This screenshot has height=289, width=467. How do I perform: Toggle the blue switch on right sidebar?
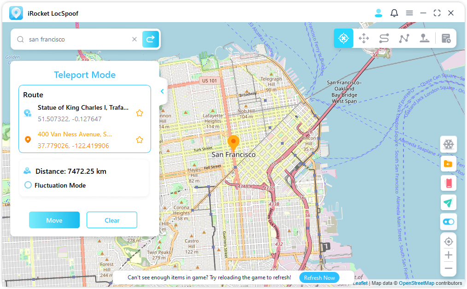coord(448,222)
